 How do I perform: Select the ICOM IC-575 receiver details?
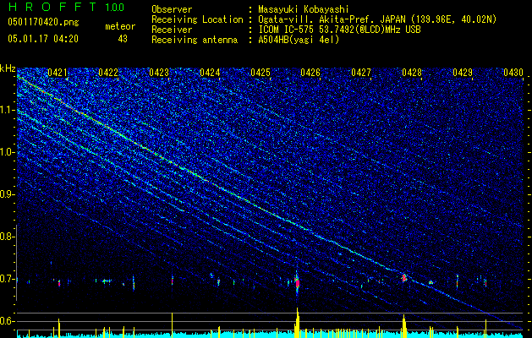339,30
